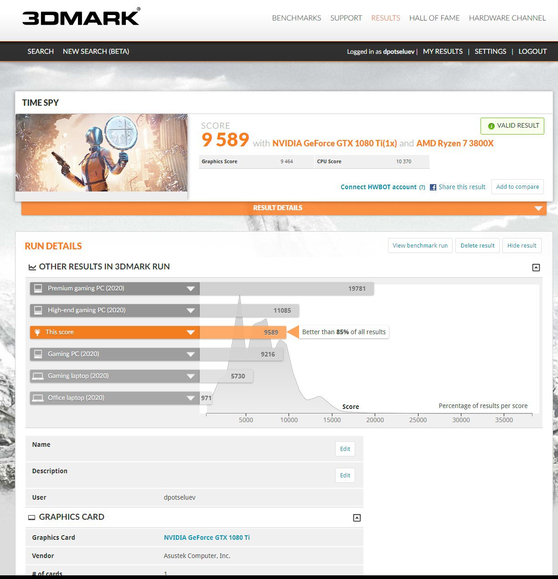The height and width of the screenshot is (579, 558).
Task: Expand Gaming PC (2020) dropdown arrow
Action: (191, 354)
